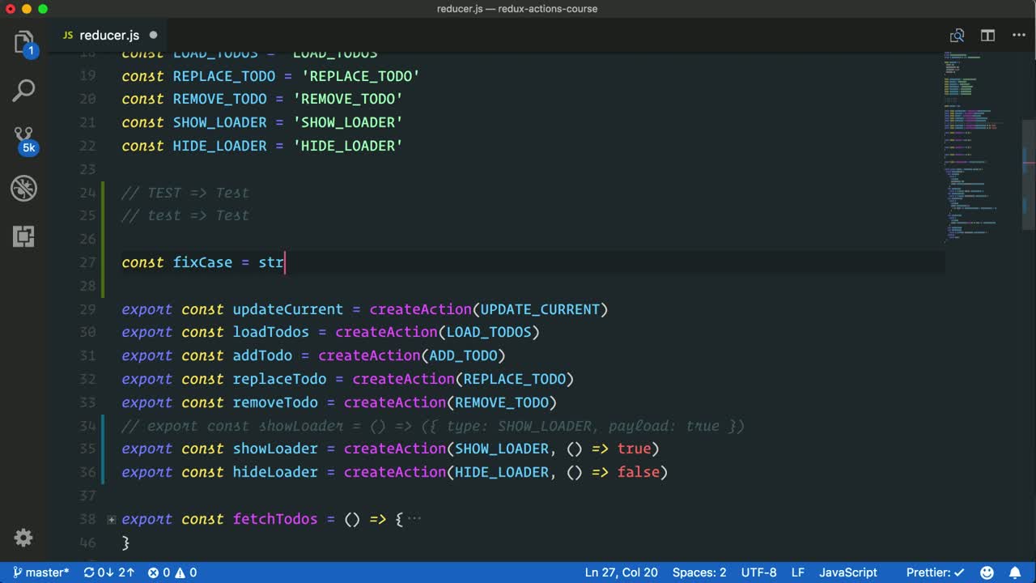Click the unsaved dot on reducer.js tab
Viewport: 1036px width, 583px height.
pos(153,36)
